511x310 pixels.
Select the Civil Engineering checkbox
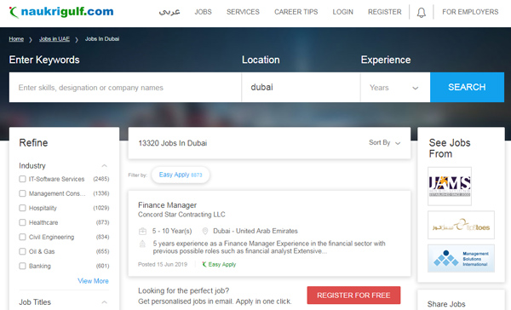[x=22, y=237]
